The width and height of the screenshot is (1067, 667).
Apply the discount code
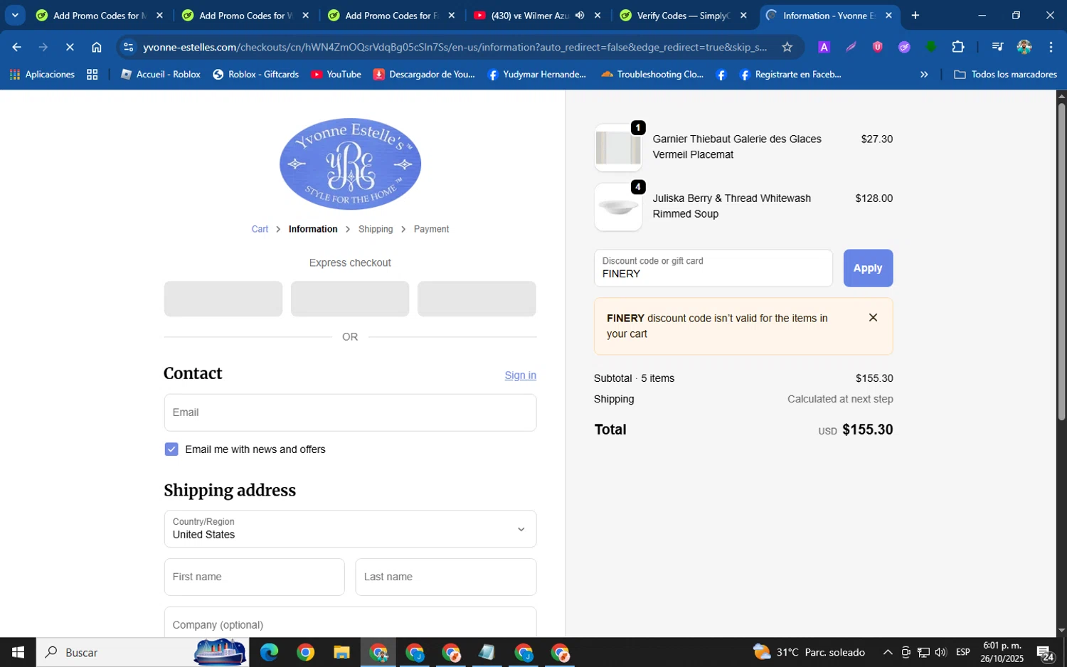coord(868,268)
